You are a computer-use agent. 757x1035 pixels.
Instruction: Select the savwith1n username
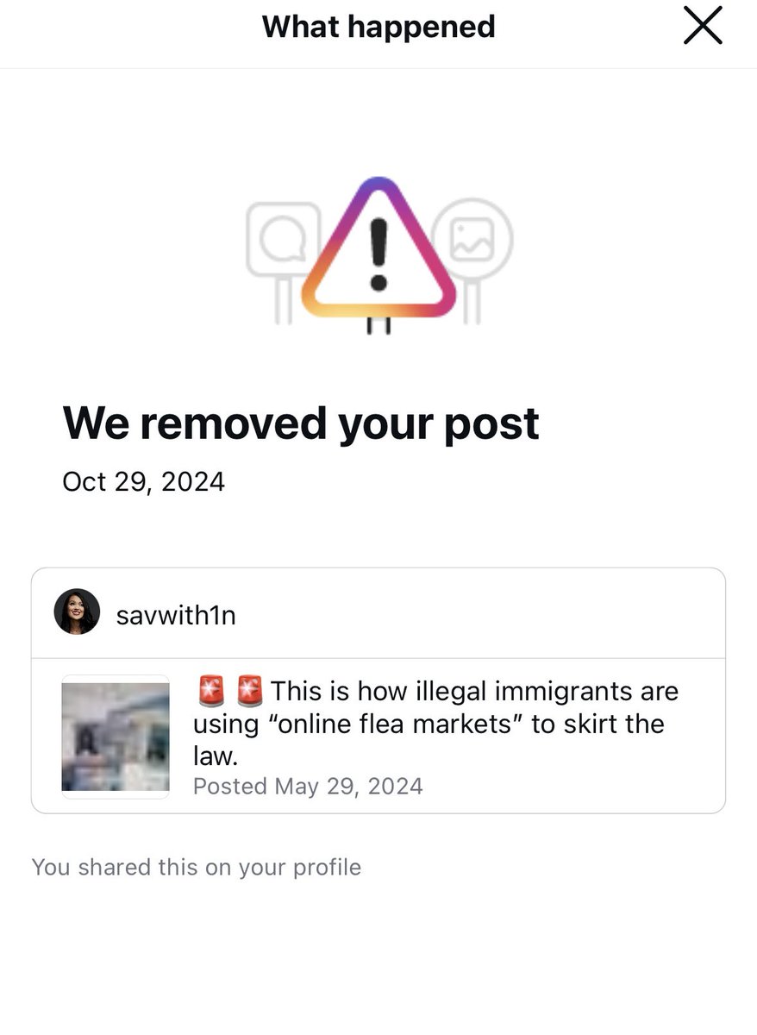[x=176, y=615]
